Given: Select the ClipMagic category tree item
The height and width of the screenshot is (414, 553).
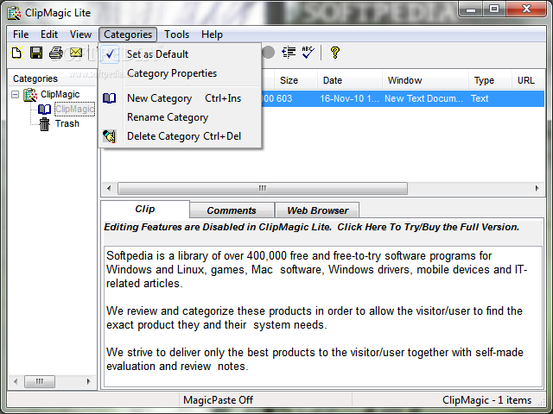Looking at the screenshot, I should point(75,110).
